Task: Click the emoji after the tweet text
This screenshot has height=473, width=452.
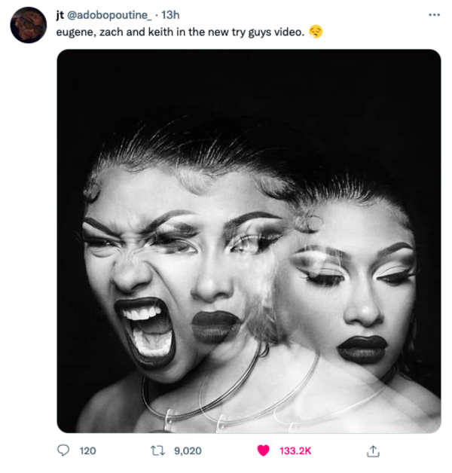Action: coord(316,32)
